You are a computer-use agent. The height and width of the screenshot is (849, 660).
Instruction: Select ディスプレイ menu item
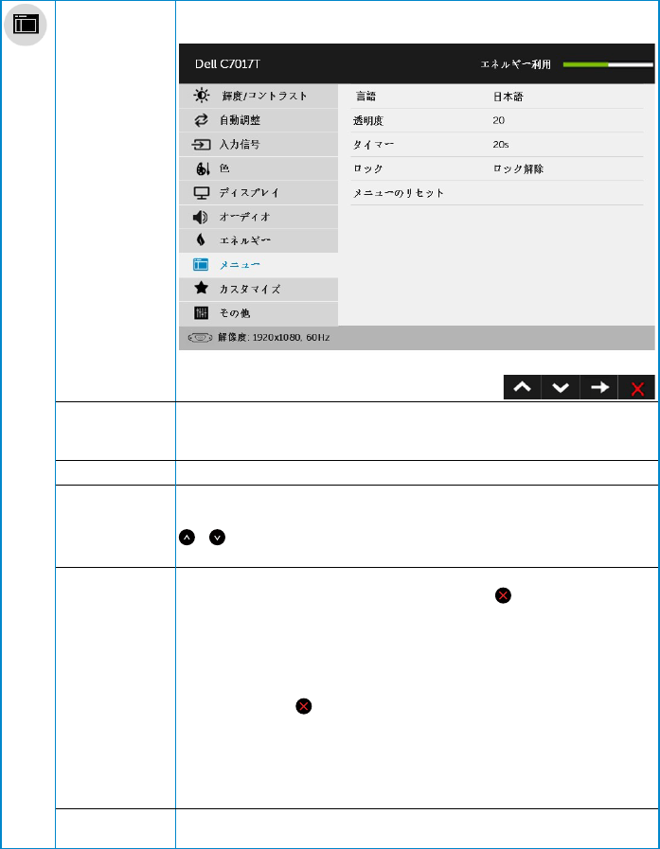[x=259, y=193]
